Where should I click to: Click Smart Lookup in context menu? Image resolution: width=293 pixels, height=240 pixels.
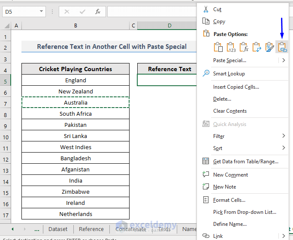tap(229, 74)
